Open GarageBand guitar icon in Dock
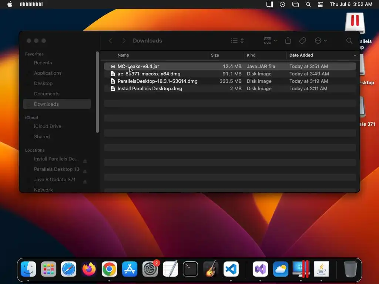This screenshot has height=284, width=379. pyautogui.click(x=211, y=269)
